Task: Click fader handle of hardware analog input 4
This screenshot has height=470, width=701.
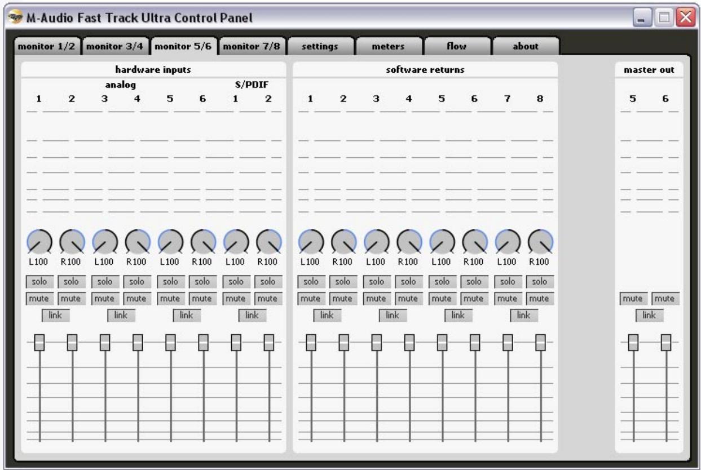Action: click(x=138, y=342)
